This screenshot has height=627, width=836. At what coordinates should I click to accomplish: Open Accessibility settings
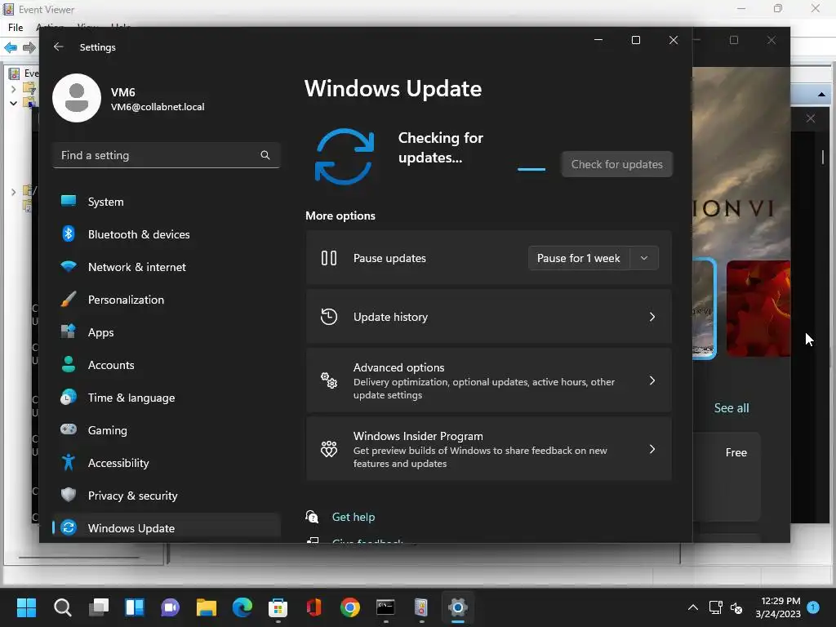click(x=167, y=463)
